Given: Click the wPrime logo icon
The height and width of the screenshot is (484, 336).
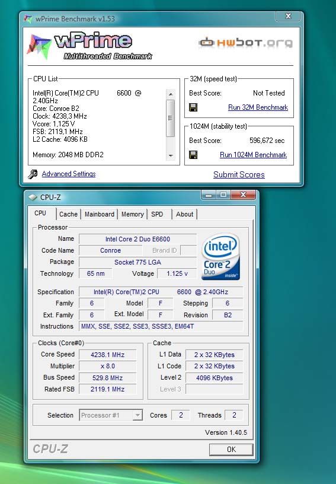Looking at the screenshot, I should (39, 46).
